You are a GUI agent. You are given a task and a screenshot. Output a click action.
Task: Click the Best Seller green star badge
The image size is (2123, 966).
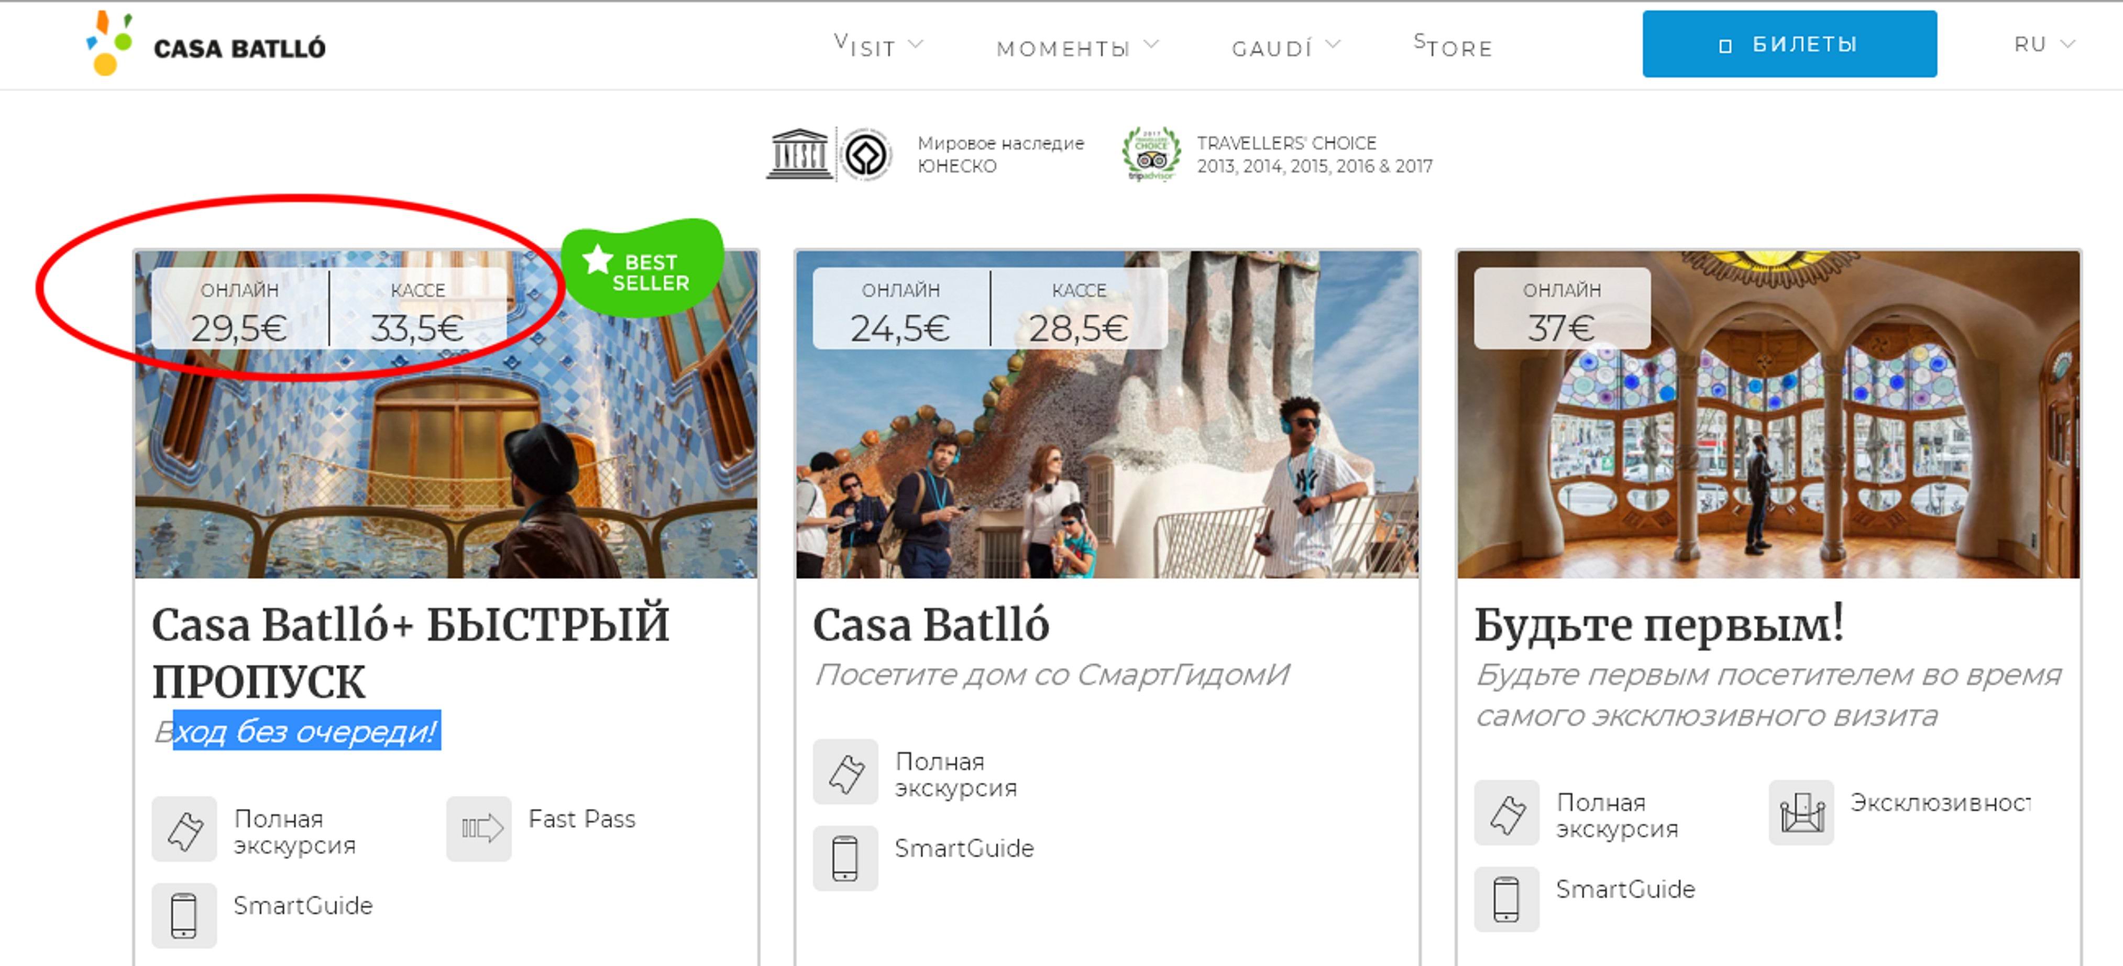coord(642,269)
